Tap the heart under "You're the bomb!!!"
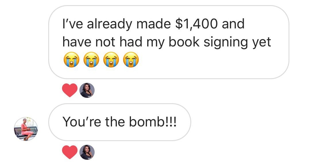Screen dimensions: 323x162 [70, 152]
